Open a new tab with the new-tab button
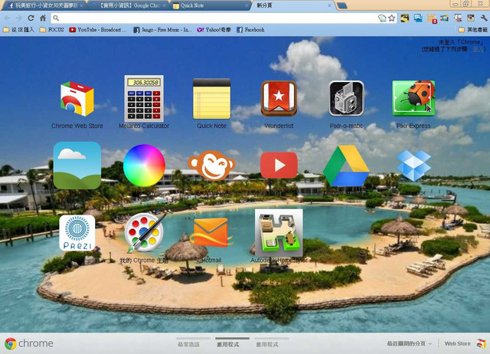Image resolution: width=490 pixels, height=354 pixels. point(342,5)
